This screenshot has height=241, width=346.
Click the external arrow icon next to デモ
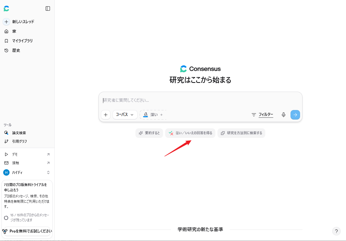pyautogui.click(x=48, y=154)
